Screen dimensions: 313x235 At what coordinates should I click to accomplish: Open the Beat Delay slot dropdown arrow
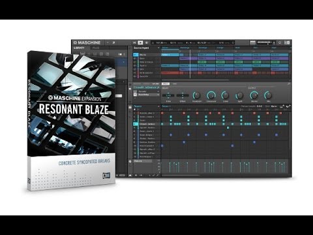pos(158,95)
